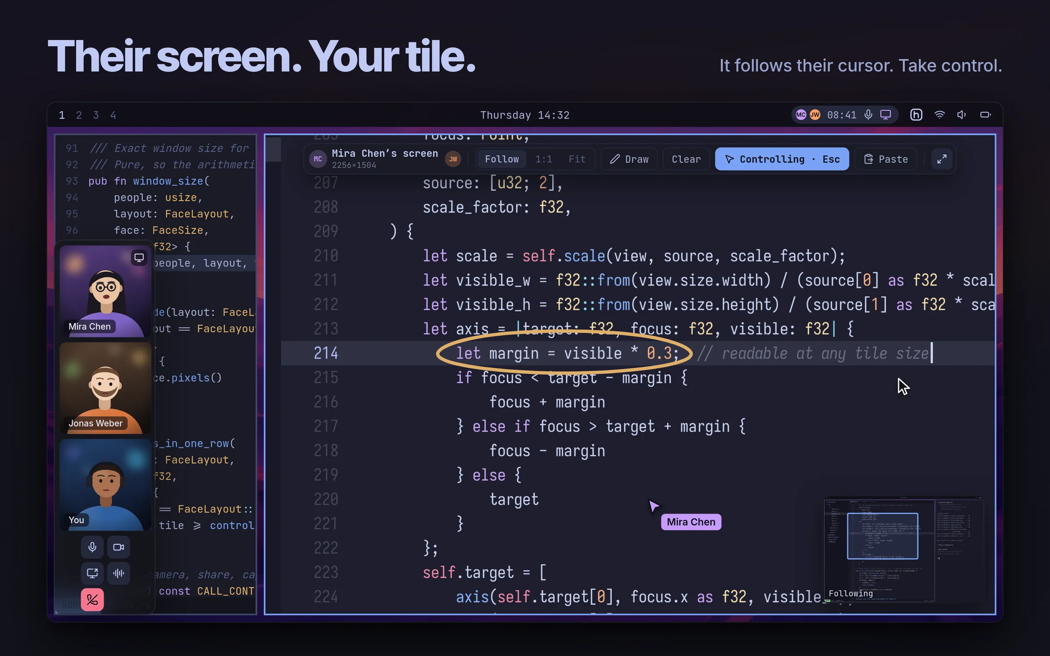Click the microphone icon in top bar call indicator
The image size is (1050, 656).
pyautogui.click(x=868, y=115)
